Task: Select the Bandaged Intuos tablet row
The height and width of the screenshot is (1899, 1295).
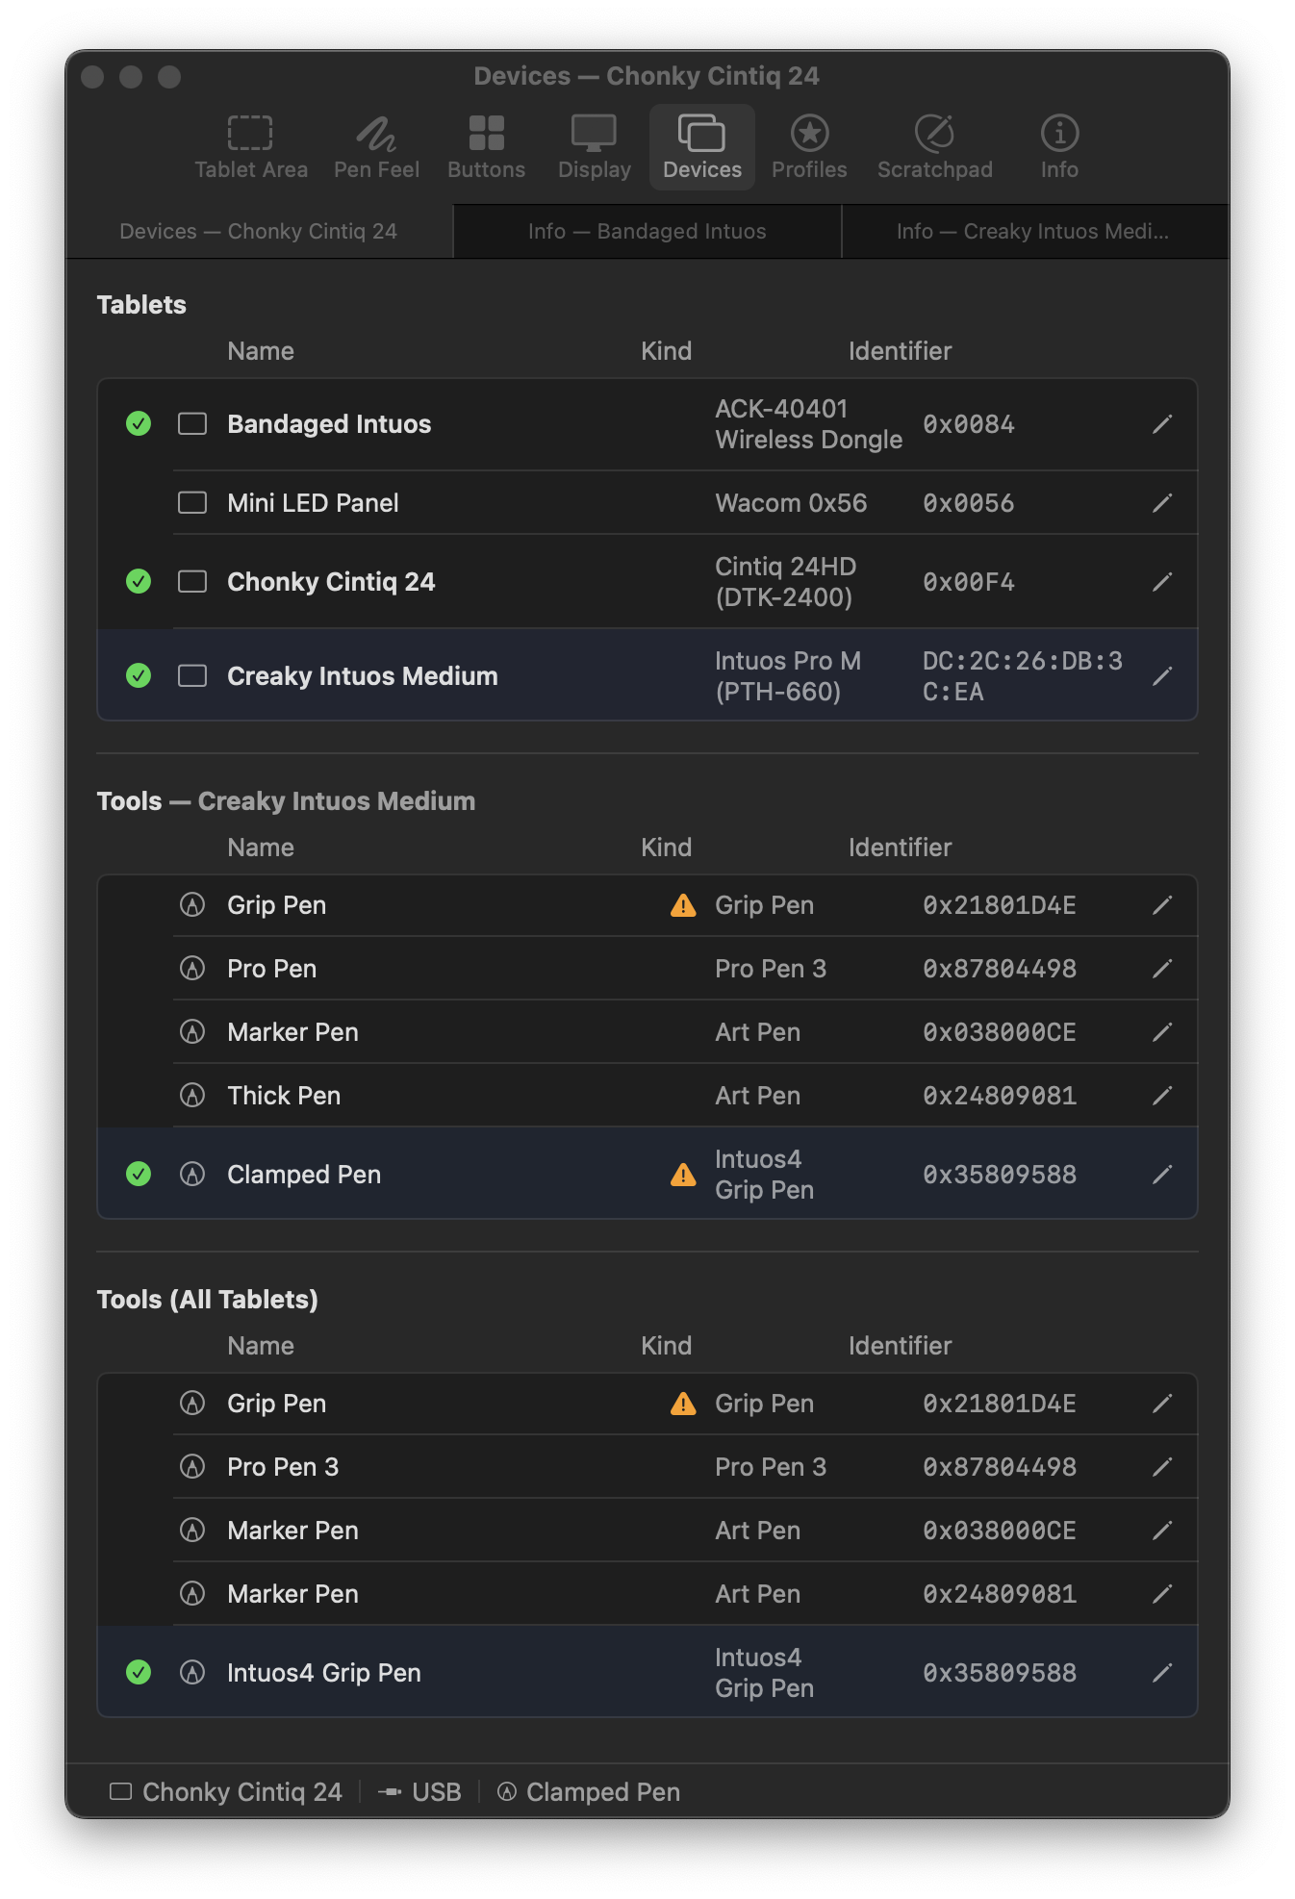Action: (647, 424)
